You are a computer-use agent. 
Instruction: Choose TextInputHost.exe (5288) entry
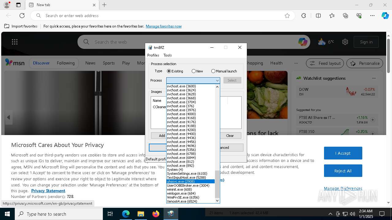[190, 178]
